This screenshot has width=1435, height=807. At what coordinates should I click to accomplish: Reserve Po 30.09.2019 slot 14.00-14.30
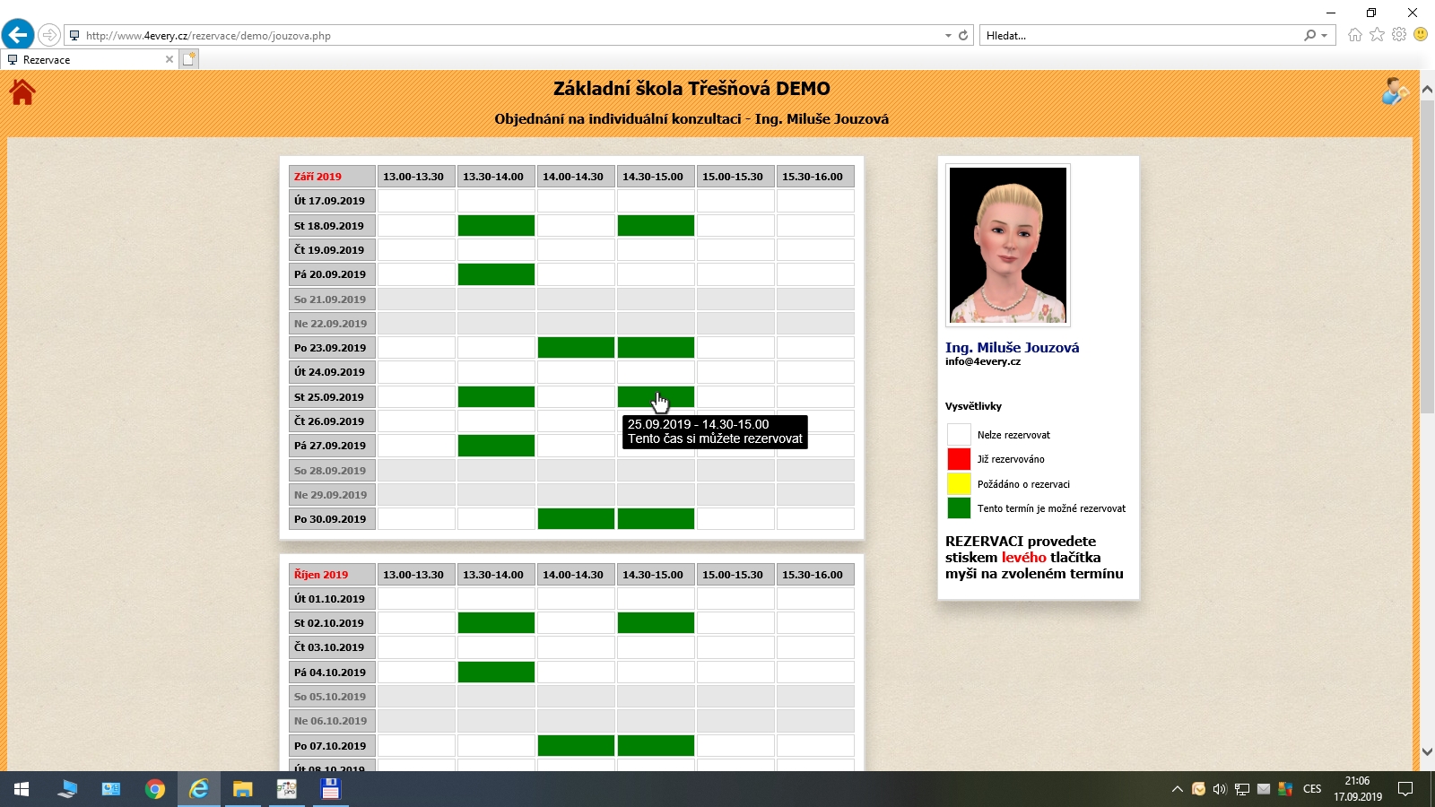pyautogui.click(x=576, y=518)
